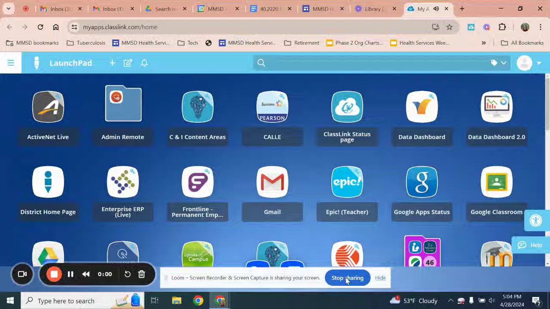Screen dimensions: 550x309
Task: Expand the Chrome tab search dropdown
Action: tap(8, 9)
